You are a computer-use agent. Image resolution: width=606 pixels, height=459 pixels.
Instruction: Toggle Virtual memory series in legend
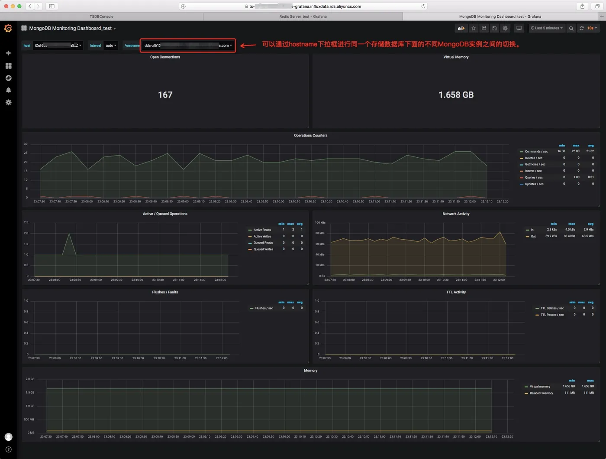point(540,387)
